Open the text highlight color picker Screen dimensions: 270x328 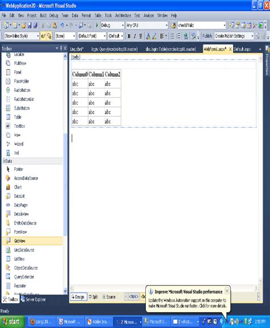[x=154, y=36]
